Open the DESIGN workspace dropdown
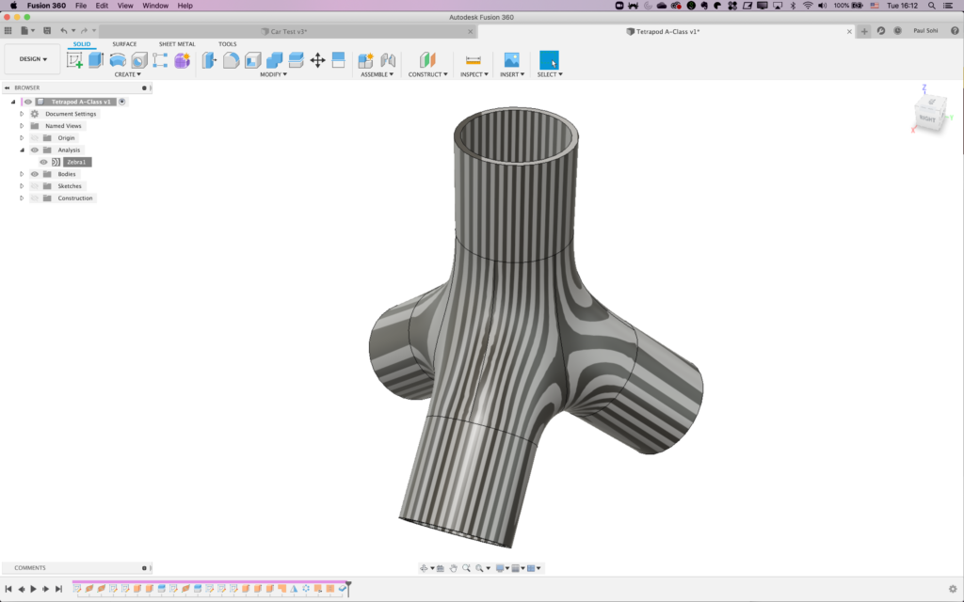 [x=33, y=59]
